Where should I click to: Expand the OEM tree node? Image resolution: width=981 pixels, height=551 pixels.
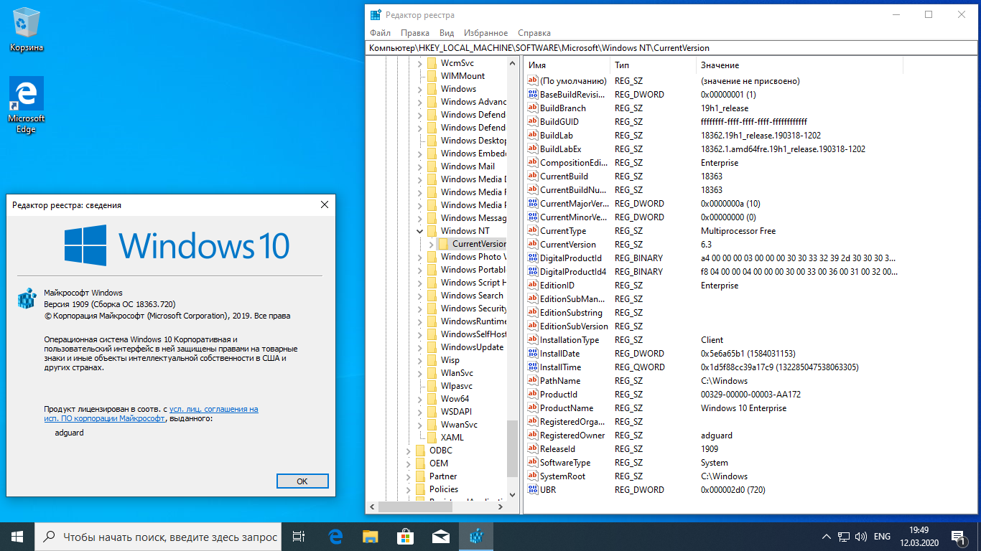409,463
